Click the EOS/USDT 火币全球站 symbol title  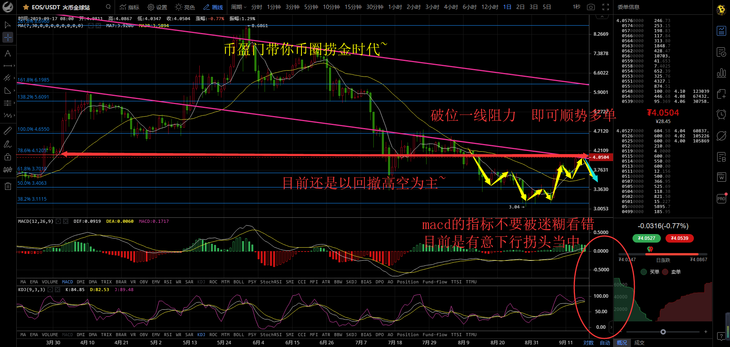[x=61, y=7]
